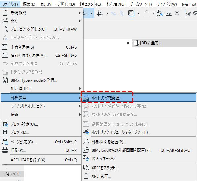Click the stacked windows trace reference icon
Screen dimensions: 197x181
131,13
